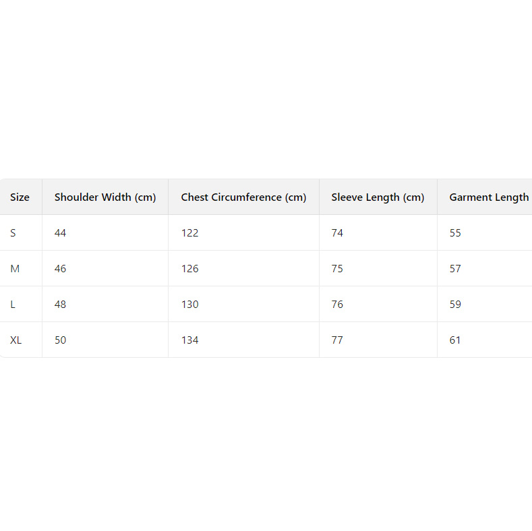532x531 pixels.
Task: Click shoulder width value 48
Action: 61,305
